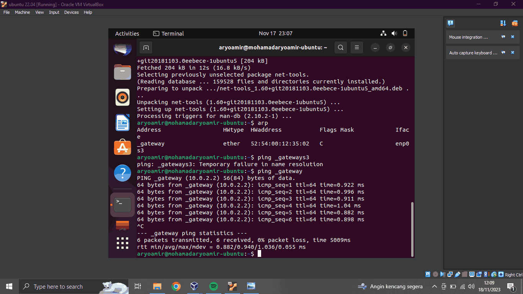Click the terminal vertical scrollbar
523x294 pixels.
tap(412, 229)
